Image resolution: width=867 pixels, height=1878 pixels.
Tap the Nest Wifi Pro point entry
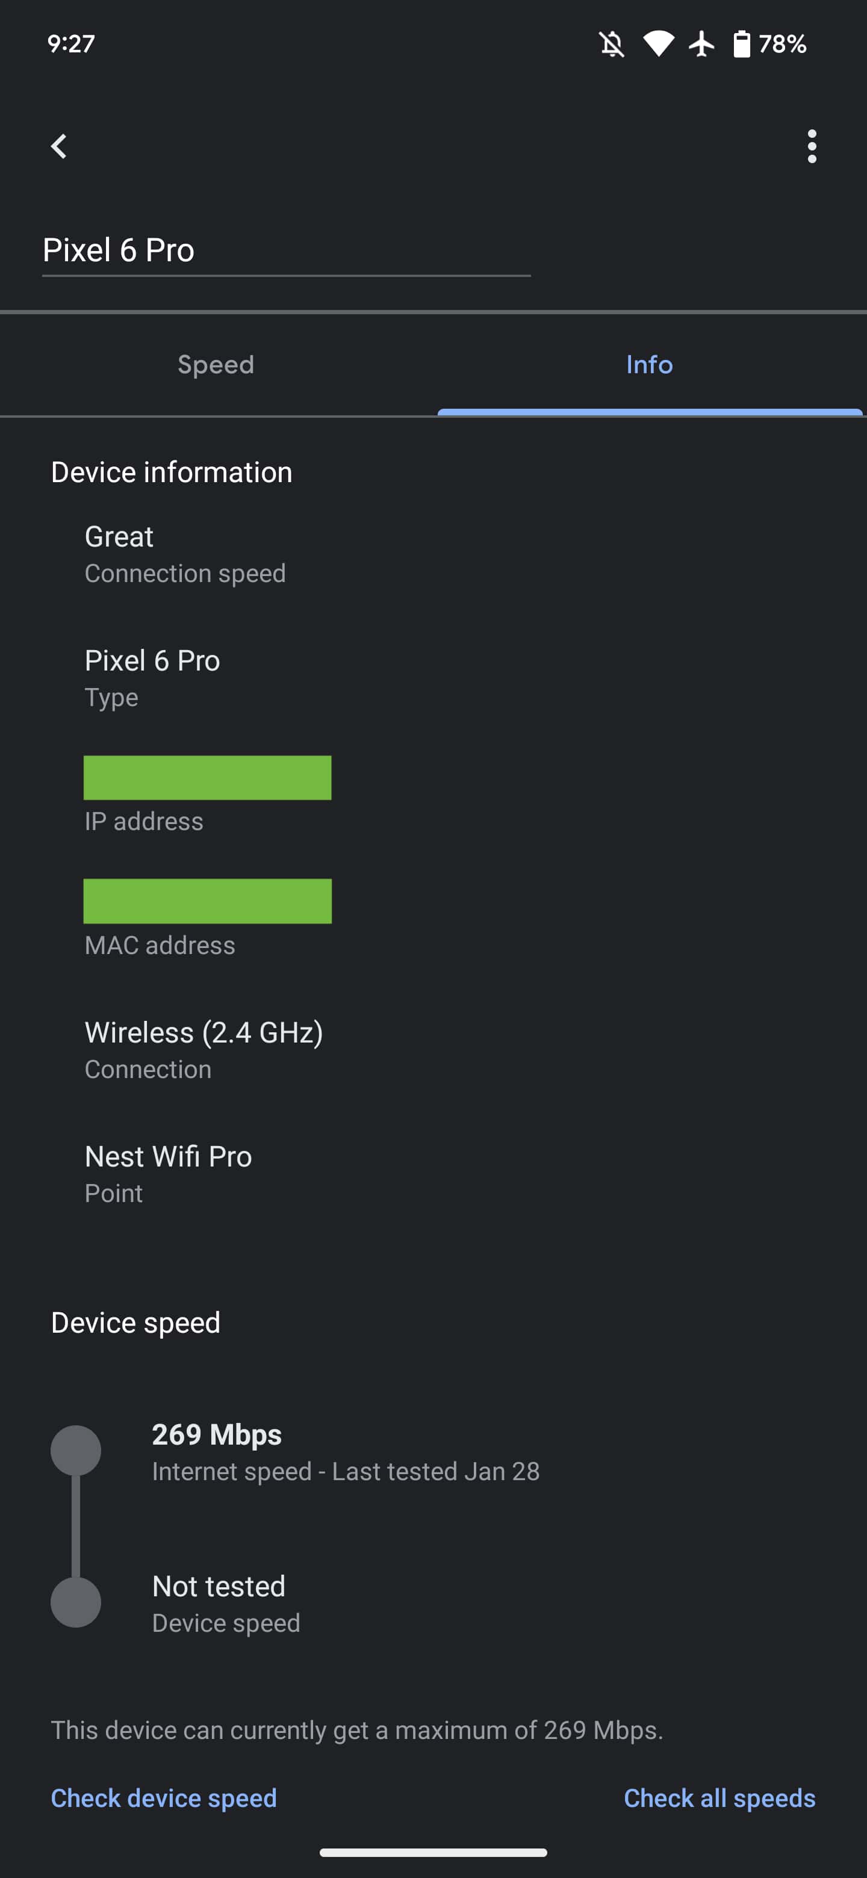(169, 1173)
